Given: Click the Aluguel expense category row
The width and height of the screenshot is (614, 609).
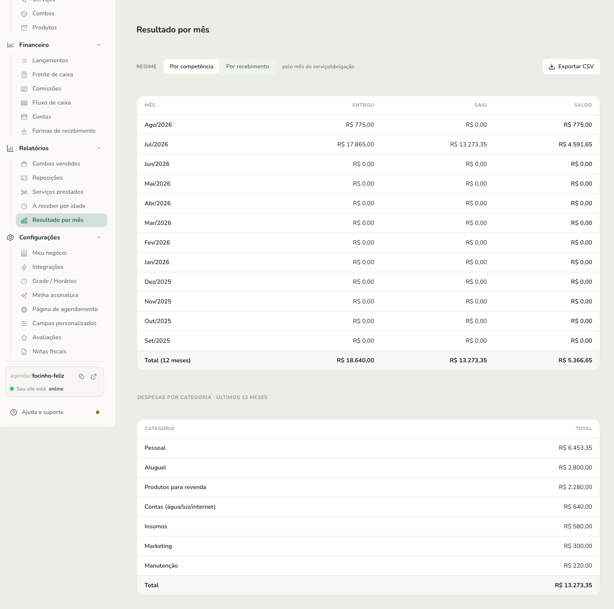Looking at the screenshot, I should (368, 468).
